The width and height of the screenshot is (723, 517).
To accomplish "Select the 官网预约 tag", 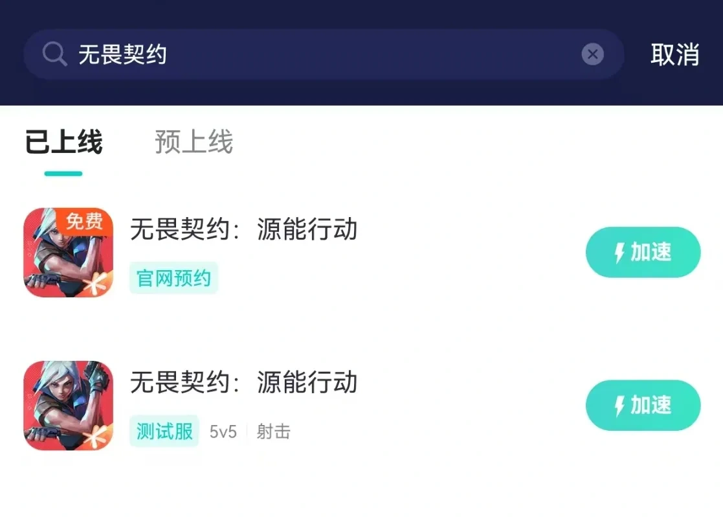I will click(173, 278).
